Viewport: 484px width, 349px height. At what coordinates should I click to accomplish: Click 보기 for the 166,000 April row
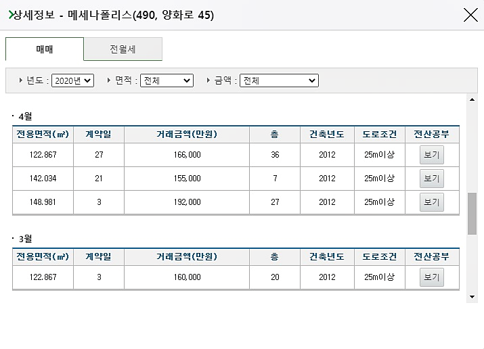pyautogui.click(x=431, y=155)
